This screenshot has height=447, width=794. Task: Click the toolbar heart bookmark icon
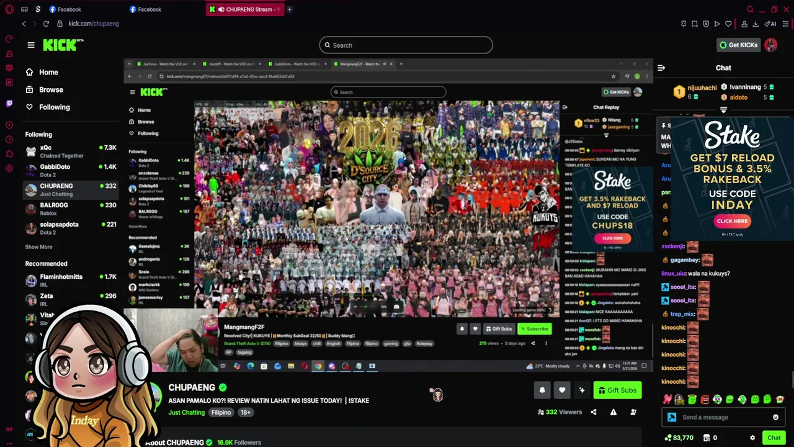pos(728,24)
